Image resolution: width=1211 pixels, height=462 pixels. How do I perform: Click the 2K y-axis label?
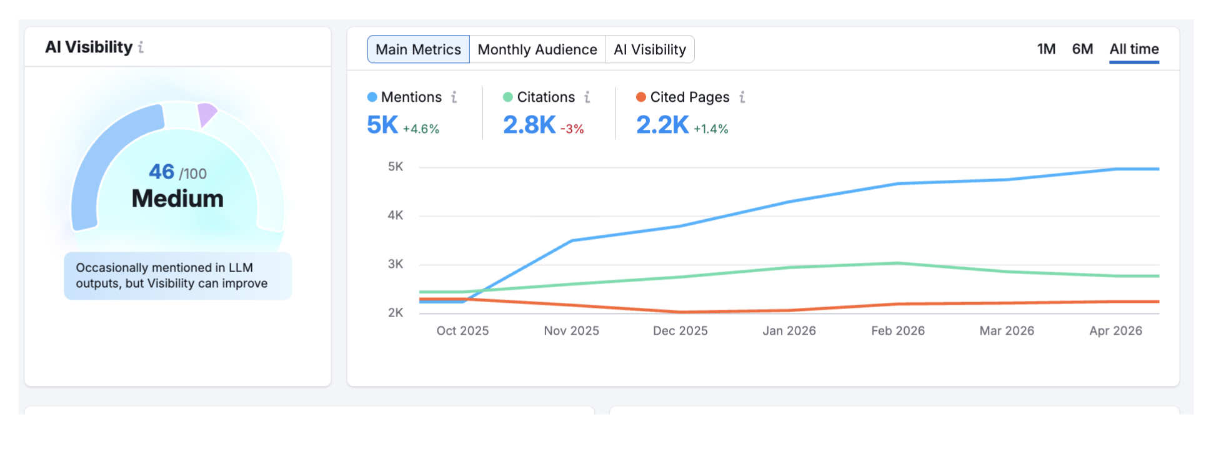[x=396, y=313]
